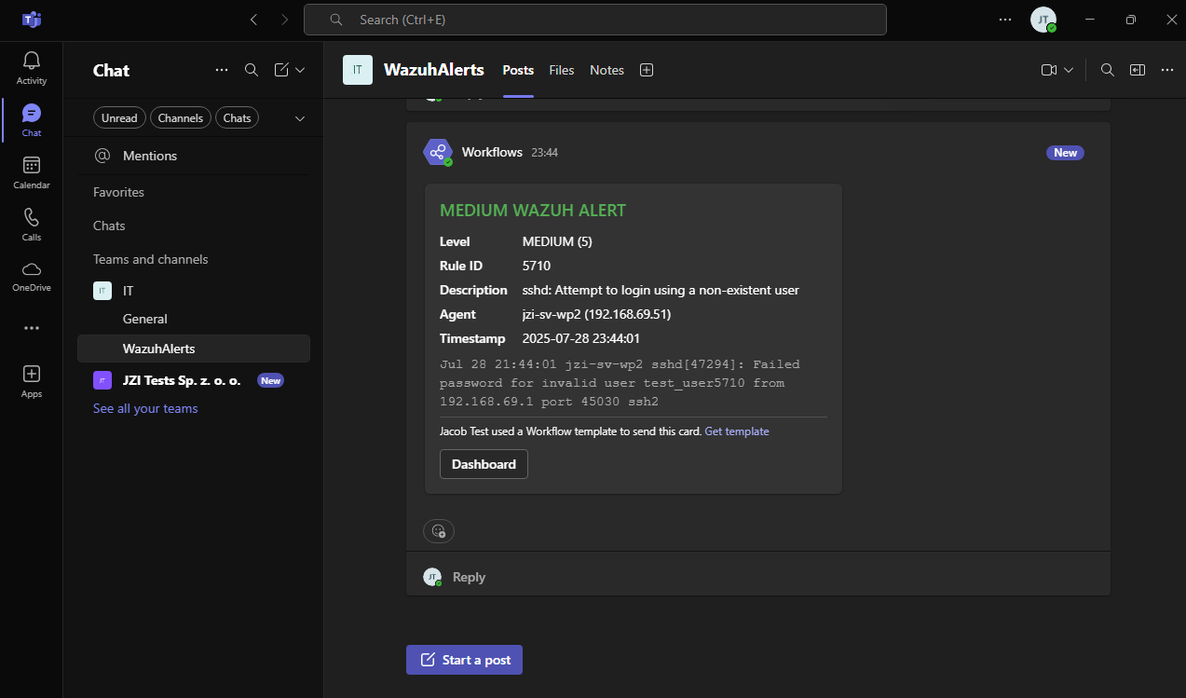Expand the filter chips chevron

[x=300, y=118]
